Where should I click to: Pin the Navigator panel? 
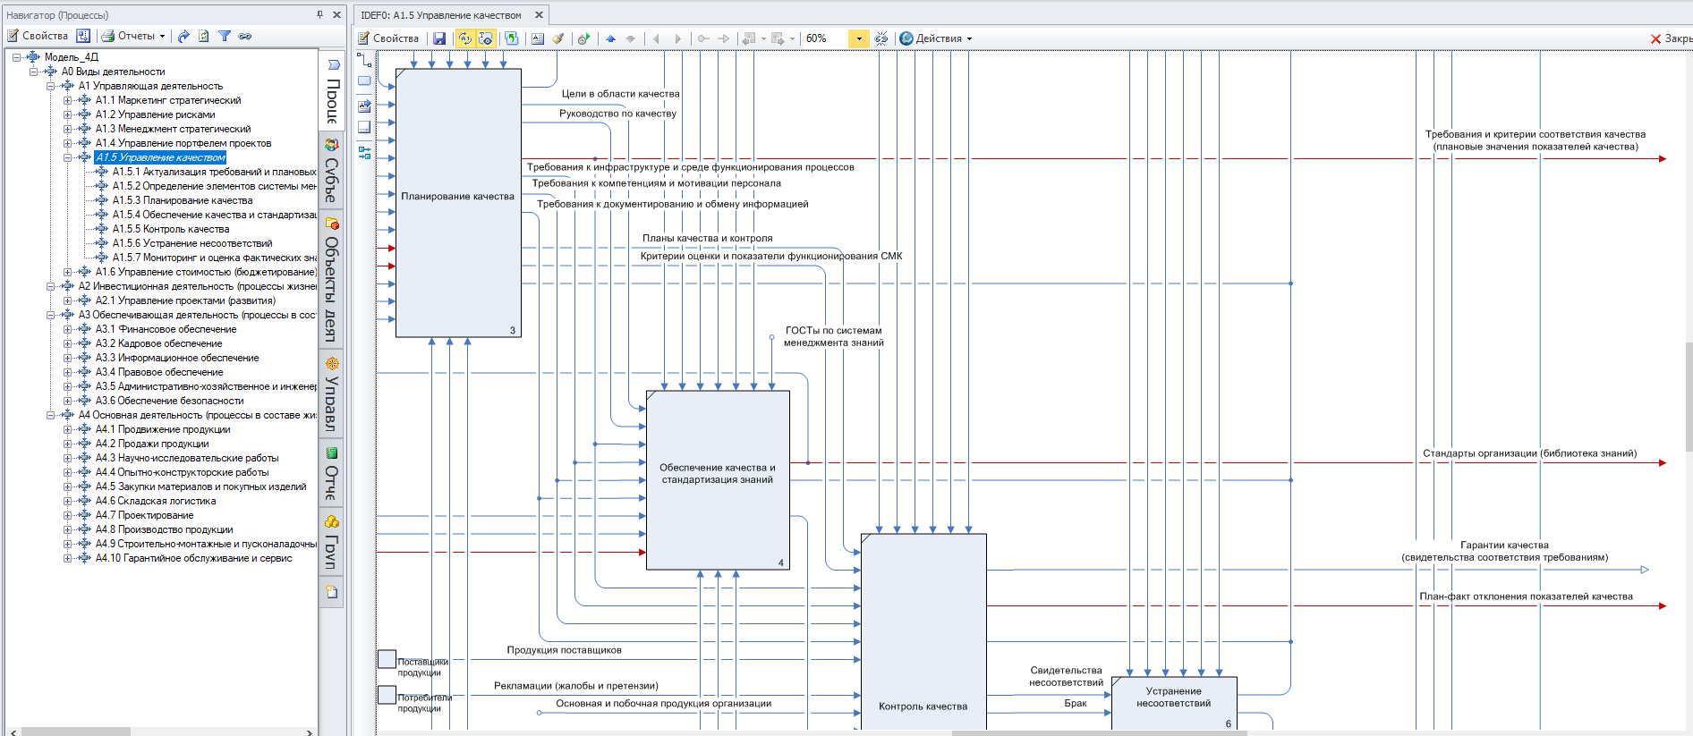point(319,14)
